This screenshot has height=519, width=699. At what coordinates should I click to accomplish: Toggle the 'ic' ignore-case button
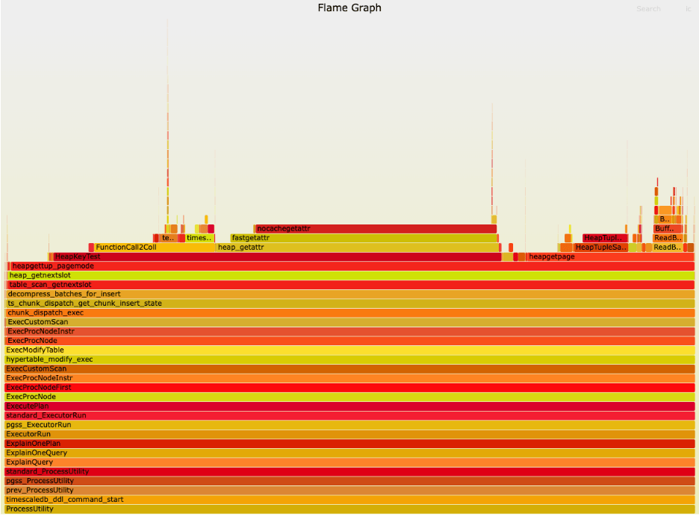[x=688, y=9]
